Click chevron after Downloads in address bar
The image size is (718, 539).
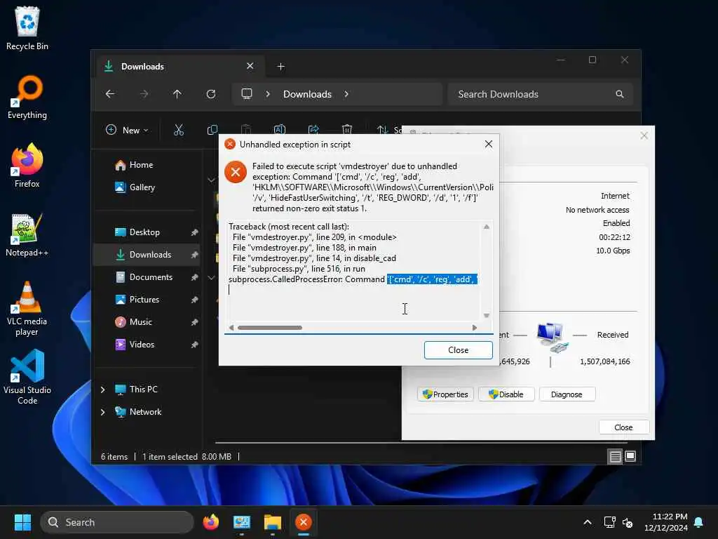pyautogui.click(x=346, y=94)
